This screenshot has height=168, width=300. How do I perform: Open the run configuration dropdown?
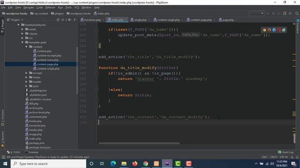point(256,14)
